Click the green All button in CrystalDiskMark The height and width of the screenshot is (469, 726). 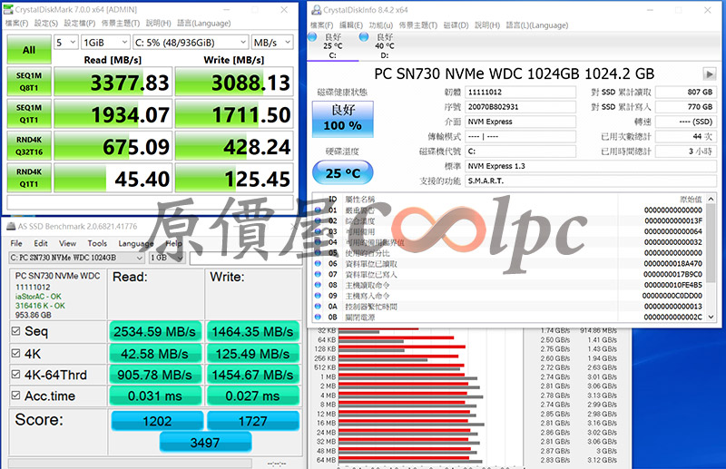click(29, 50)
